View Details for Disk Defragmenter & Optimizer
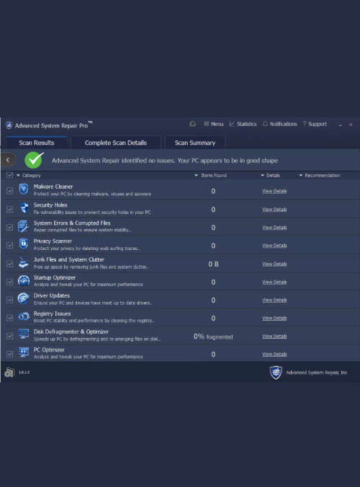This screenshot has width=360, height=487. click(274, 336)
